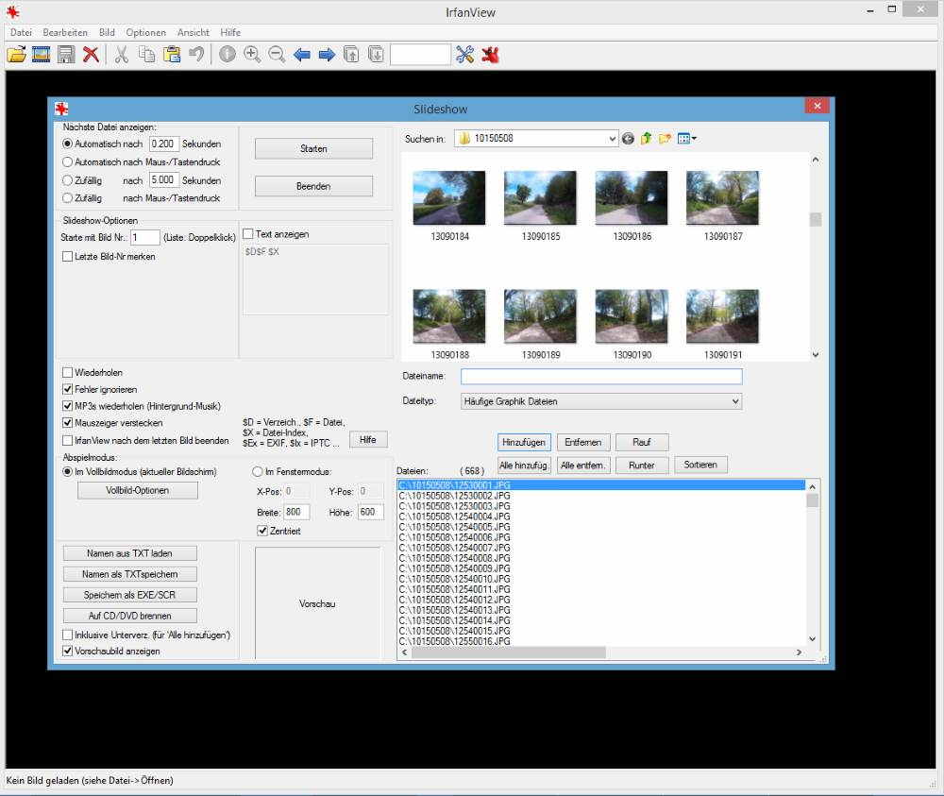The width and height of the screenshot is (944, 796).
Task: Click the image information icon
Action: tap(228, 55)
